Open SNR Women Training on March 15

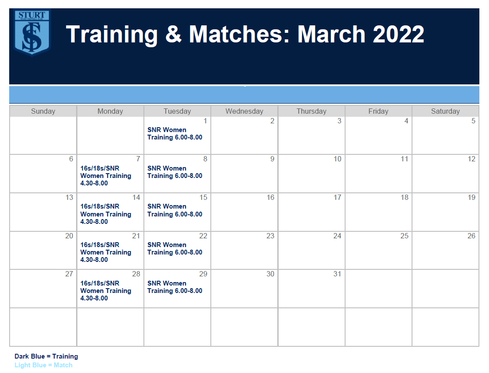(175, 210)
